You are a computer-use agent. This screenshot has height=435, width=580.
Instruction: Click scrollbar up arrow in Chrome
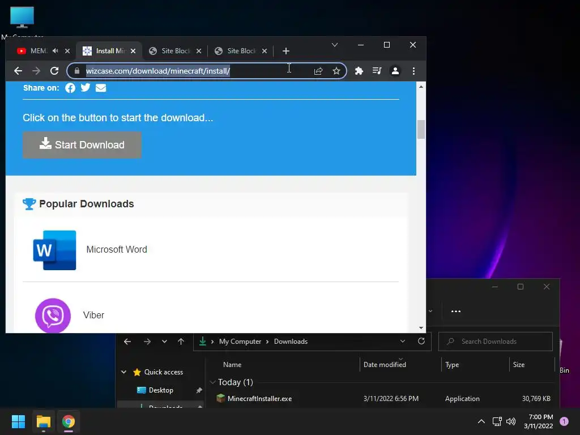(421, 87)
